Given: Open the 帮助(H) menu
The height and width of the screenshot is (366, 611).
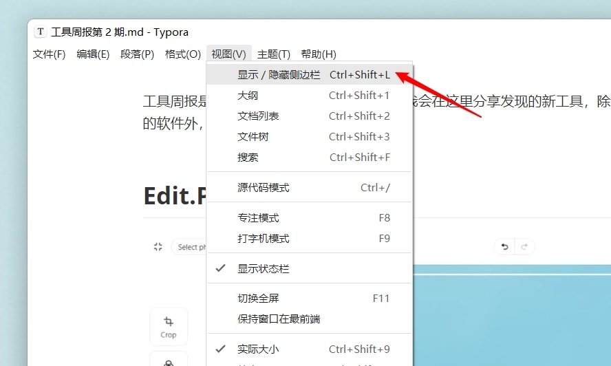Looking at the screenshot, I should pyautogui.click(x=319, y=54).
